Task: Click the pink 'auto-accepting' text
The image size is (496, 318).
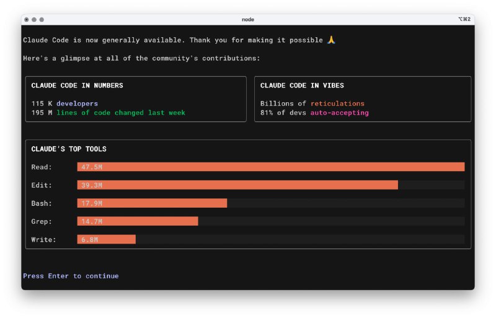Action: pos(339,113)
